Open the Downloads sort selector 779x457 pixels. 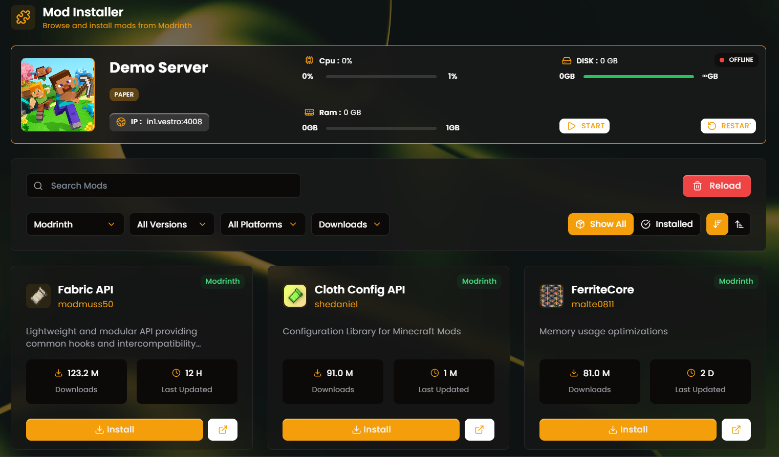[350, 224]
